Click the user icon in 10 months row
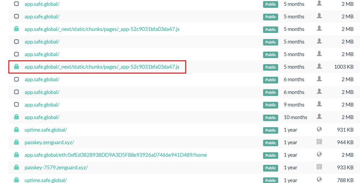The image size is (360, 183). tap(319, 117)
